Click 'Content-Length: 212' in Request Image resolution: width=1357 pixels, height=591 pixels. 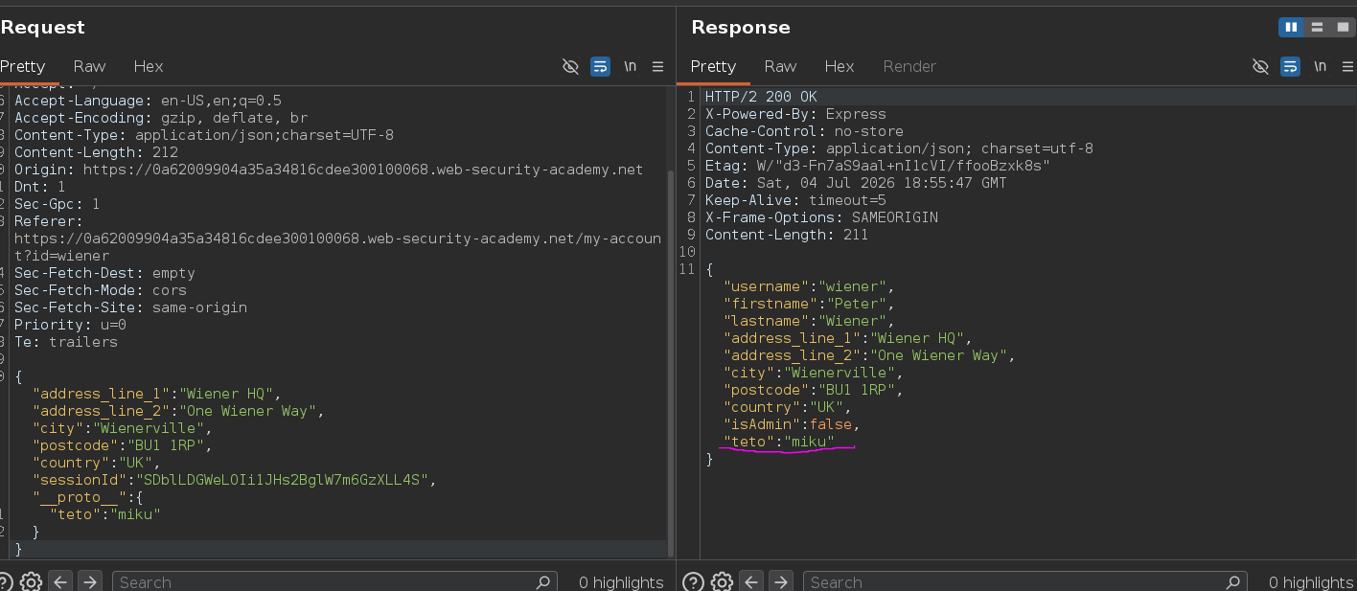click(x=96, y=152)
